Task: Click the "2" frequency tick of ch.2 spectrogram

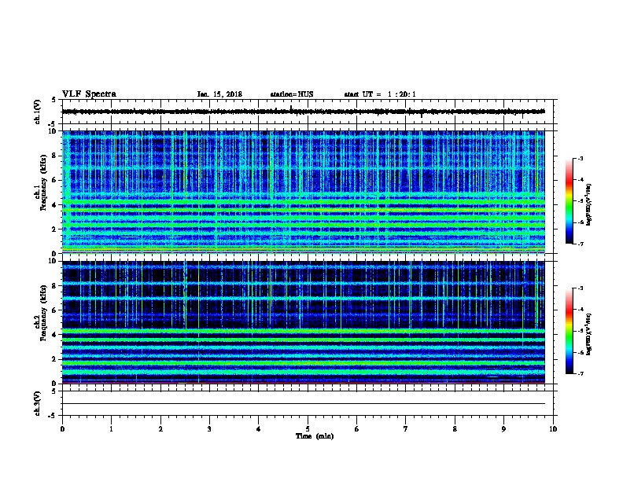Action: click(x=55, y=359)
